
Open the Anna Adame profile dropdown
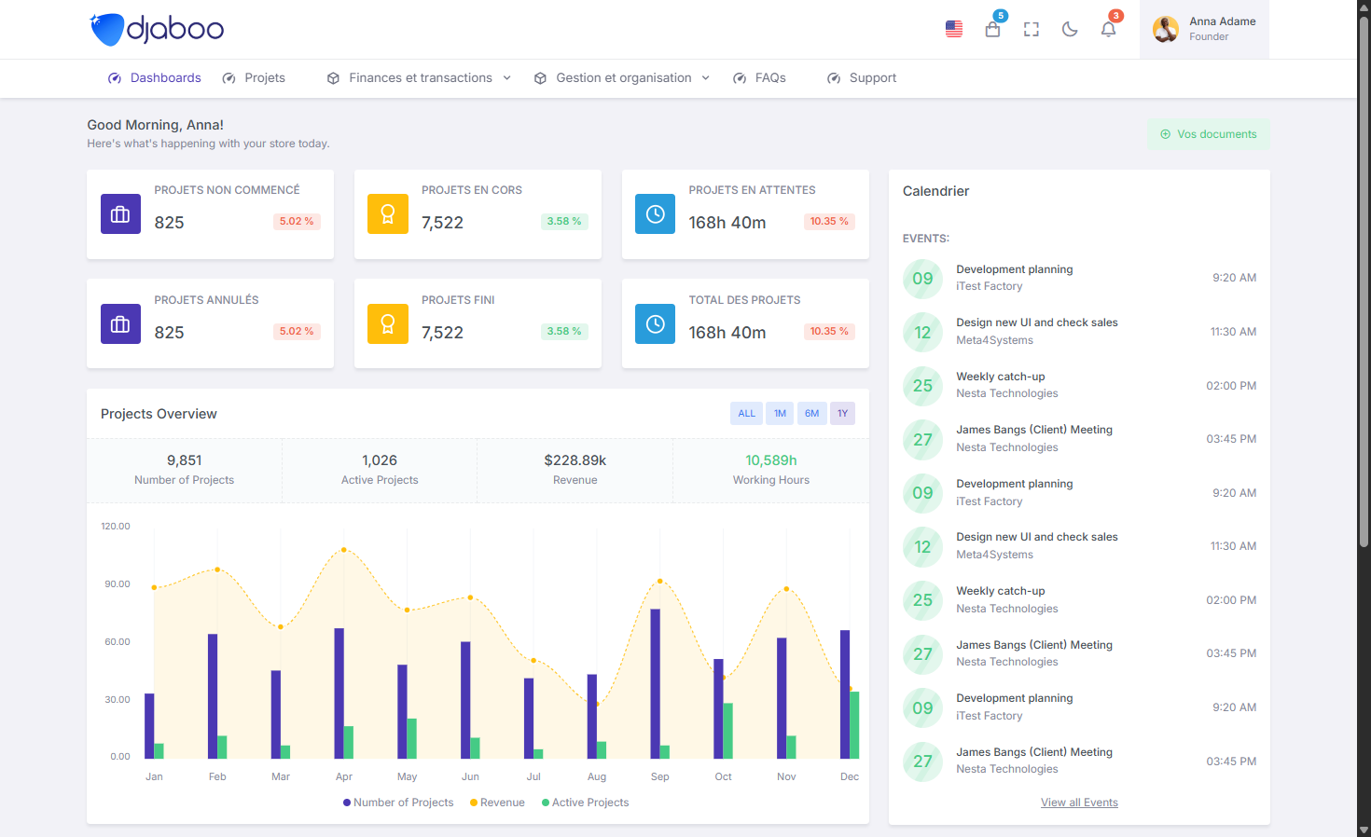pyautogui.click(x=1204, y=30)
